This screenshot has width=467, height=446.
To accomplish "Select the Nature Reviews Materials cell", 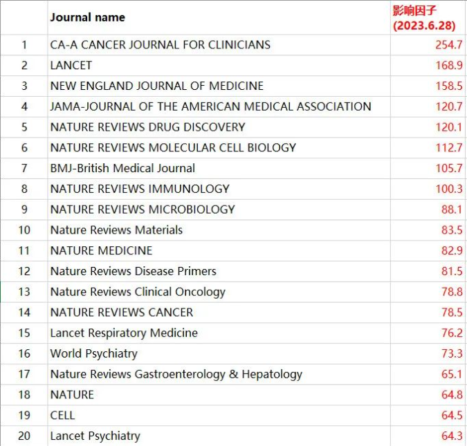I will (x=219, y=230).
